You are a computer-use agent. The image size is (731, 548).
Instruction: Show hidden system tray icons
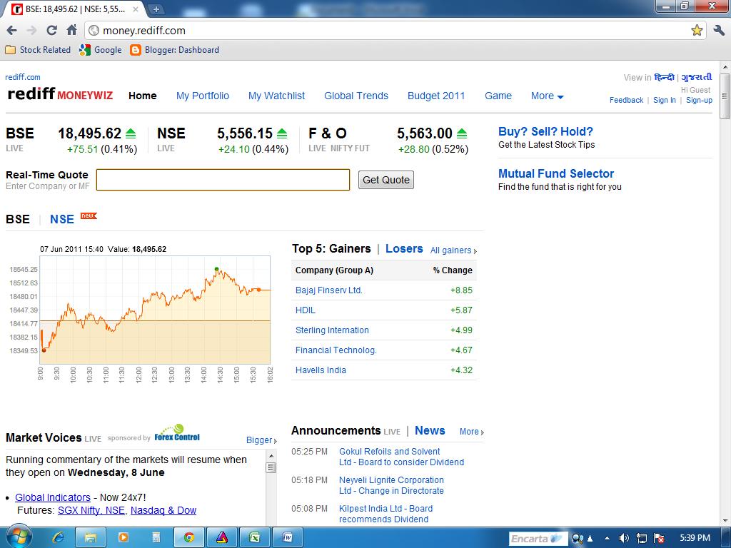[x=607, y=538]
